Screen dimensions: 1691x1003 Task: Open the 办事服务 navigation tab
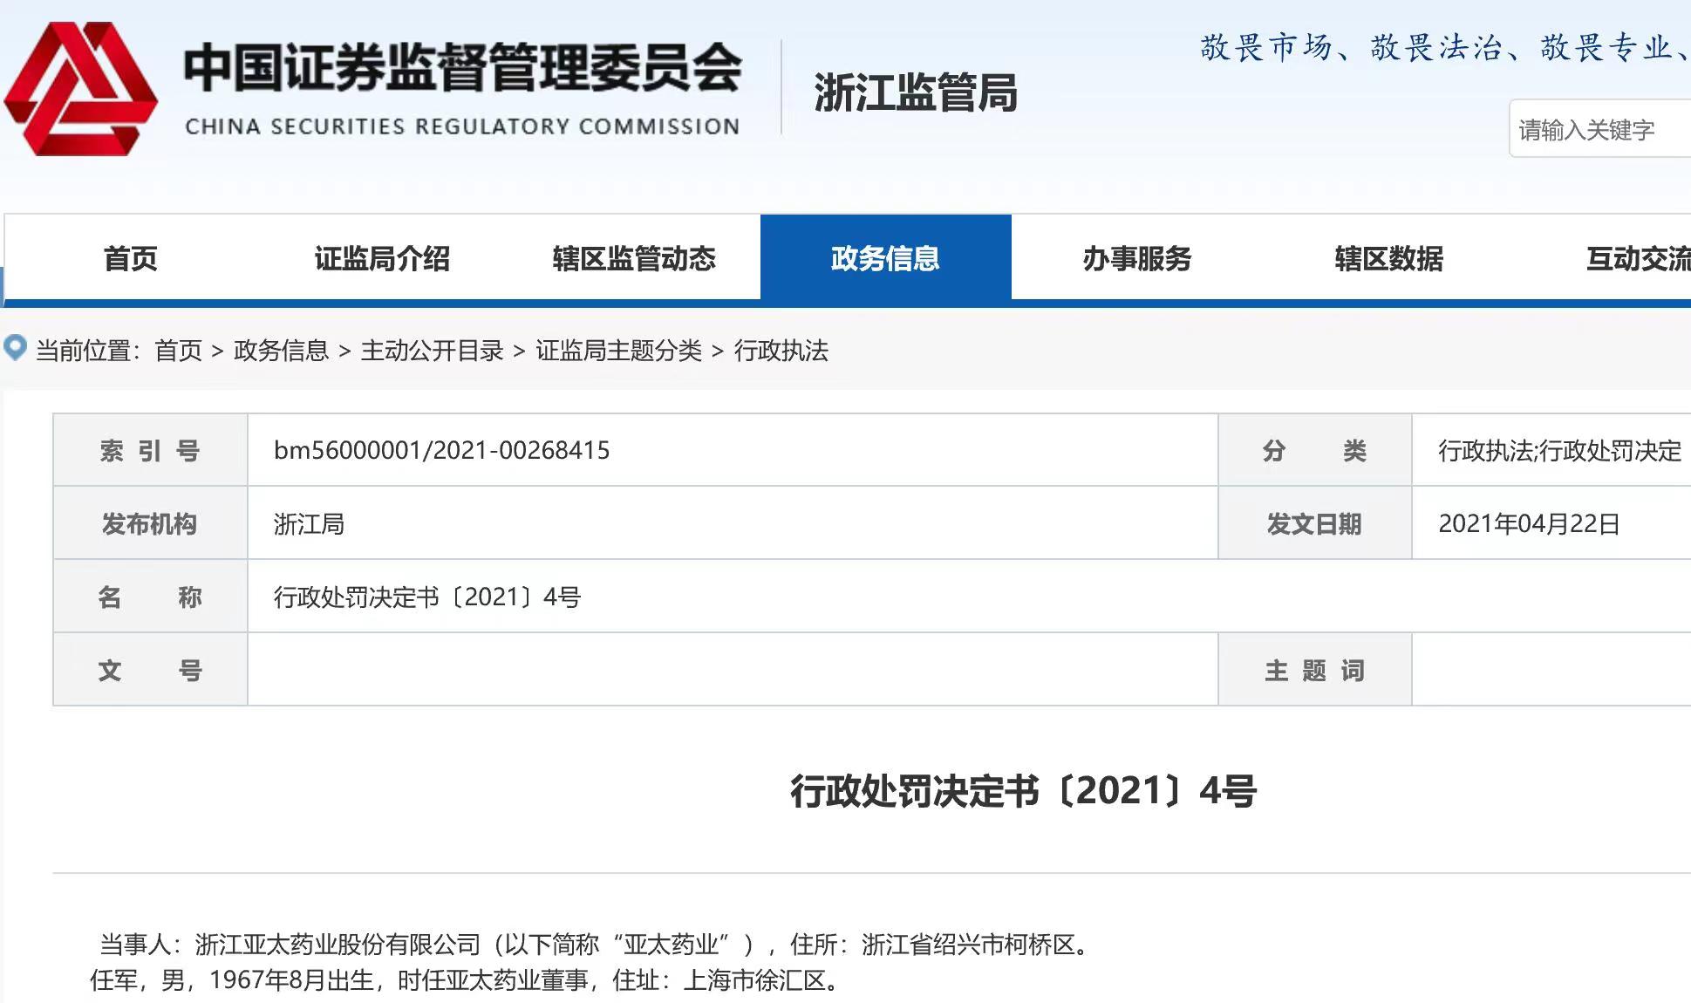coord(1136,258)
